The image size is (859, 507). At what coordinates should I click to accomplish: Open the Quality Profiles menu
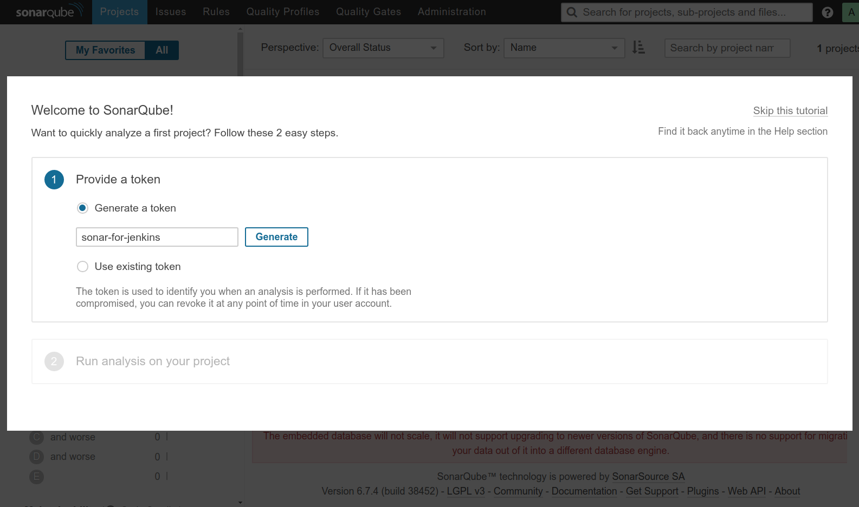point(283,12)
